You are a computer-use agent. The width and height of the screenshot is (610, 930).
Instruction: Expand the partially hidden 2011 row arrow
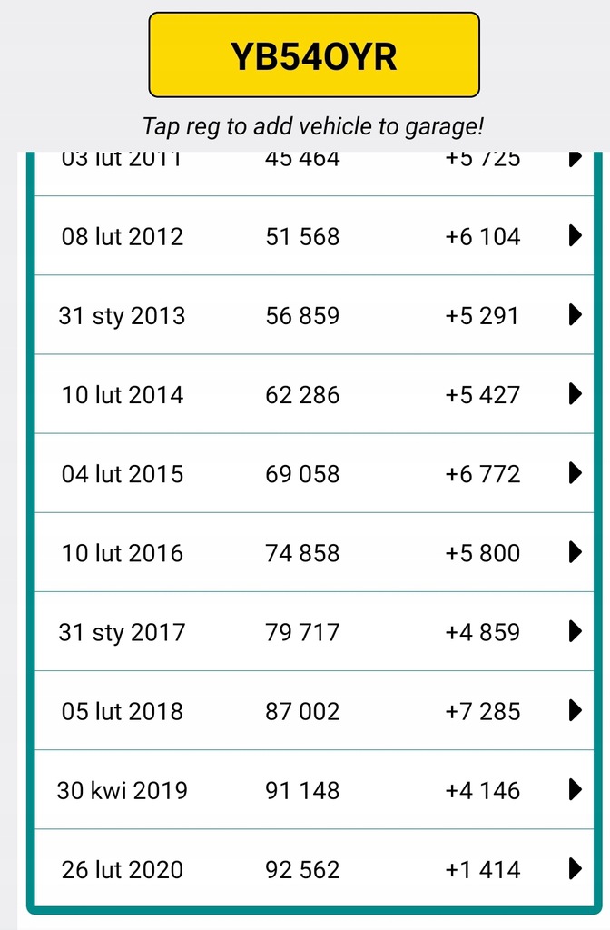(574, 159)
